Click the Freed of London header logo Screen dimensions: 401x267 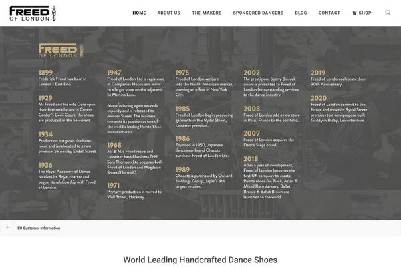click(33, 13)
